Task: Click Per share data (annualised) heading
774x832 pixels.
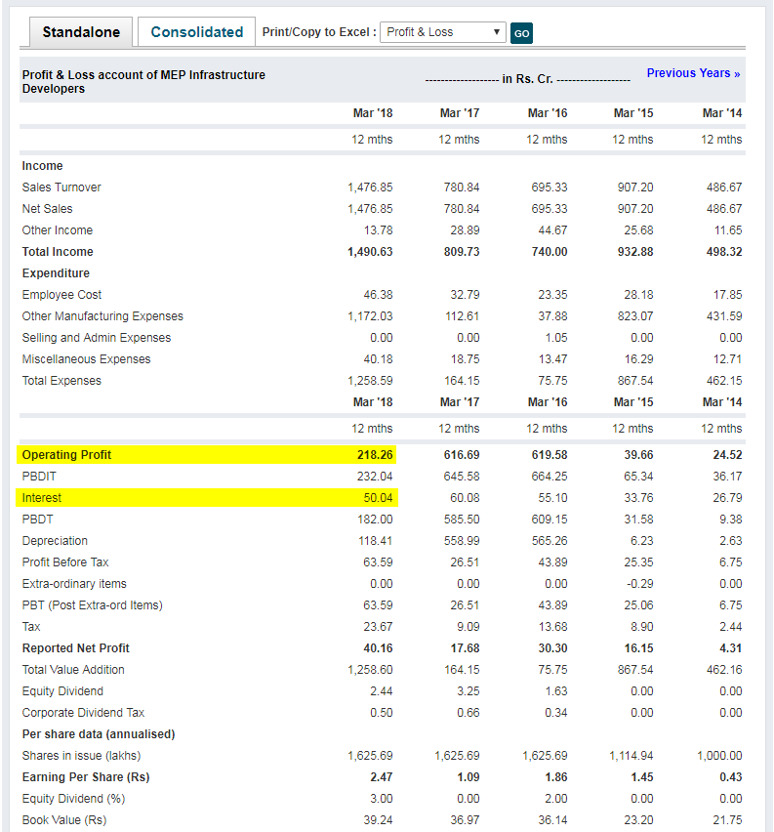Action: tap(99, 734)
